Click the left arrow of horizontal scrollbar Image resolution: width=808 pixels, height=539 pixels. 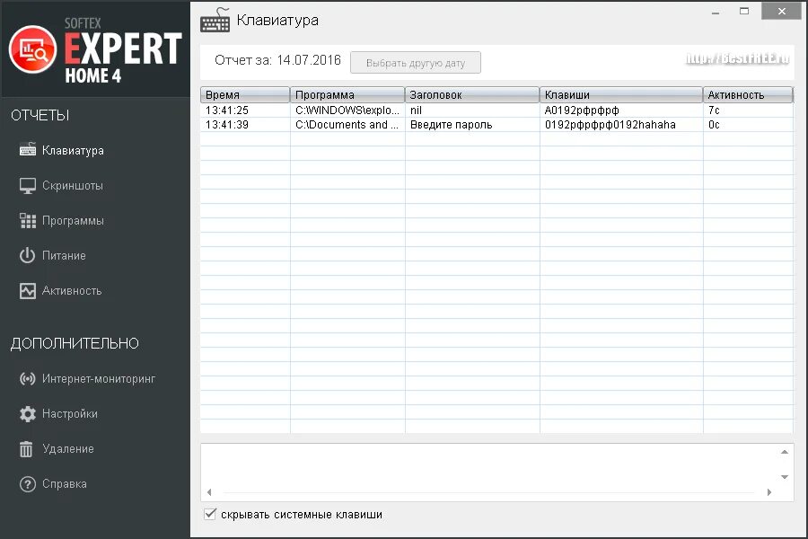click(209, 492)
